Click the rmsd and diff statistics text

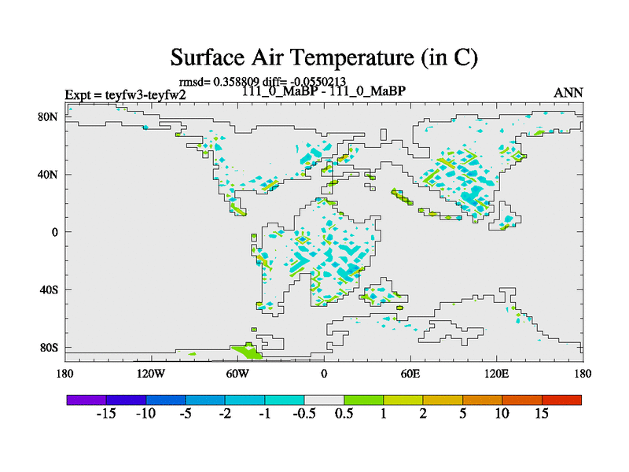268,80
